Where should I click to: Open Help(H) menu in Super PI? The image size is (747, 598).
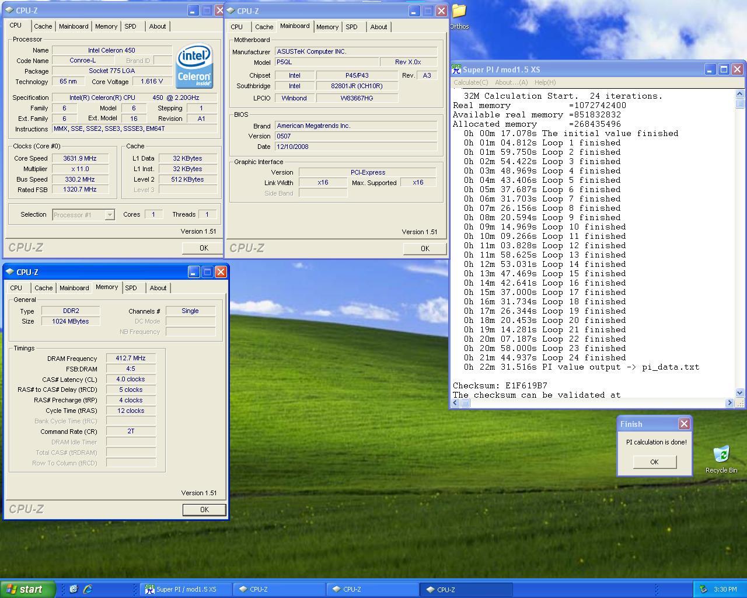coord(545,82)
